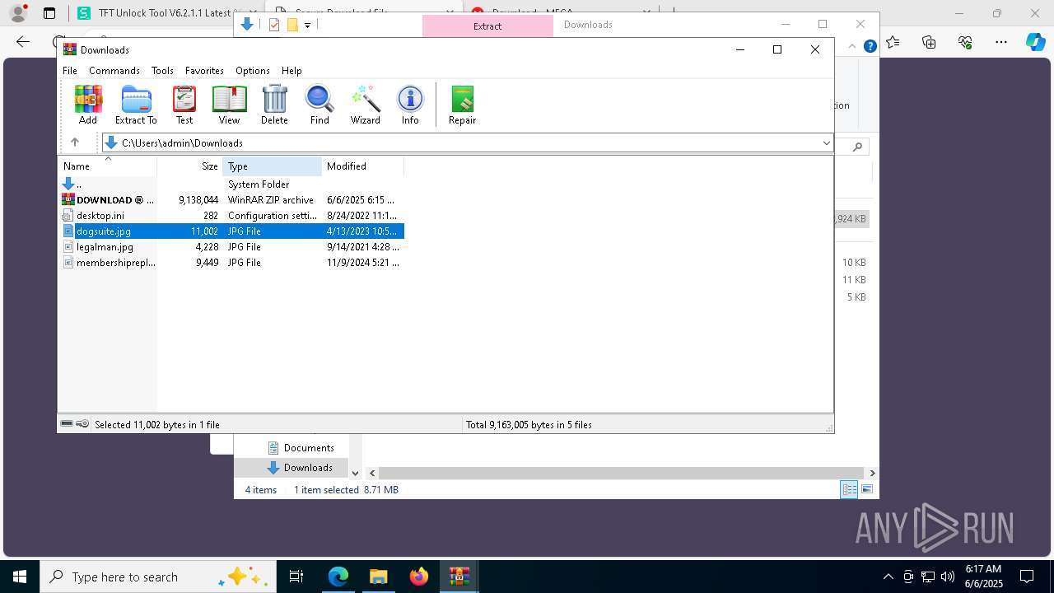Click the Add toolbar icon in WinRAR
This screenshot has height=593, width=1054.
pyautogui.click(x=88, y=105)
